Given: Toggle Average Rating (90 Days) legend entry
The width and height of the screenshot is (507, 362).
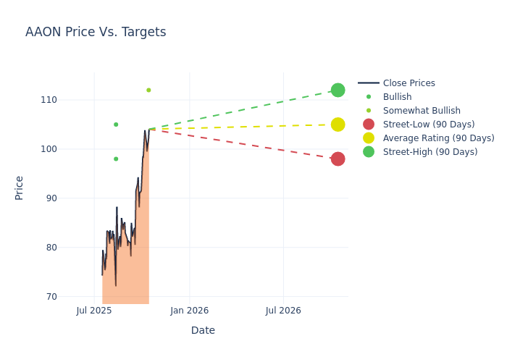Looking at the screenshot, I should (438, 138).
